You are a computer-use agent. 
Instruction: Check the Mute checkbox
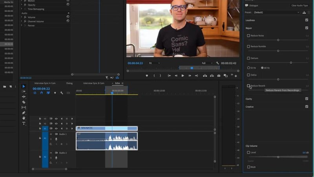[x=248, y=167]
